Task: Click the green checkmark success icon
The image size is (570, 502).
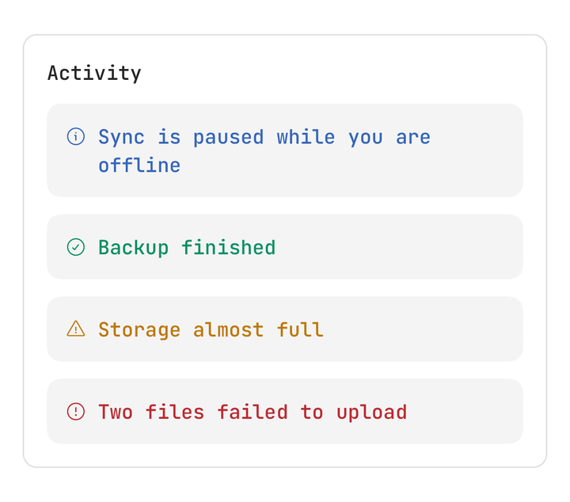Action: point(76,247)
